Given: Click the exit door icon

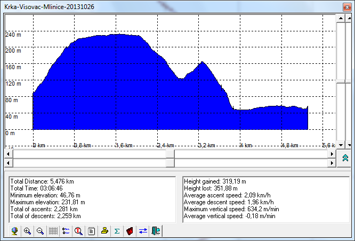Looking at the screenshot, I should click(156, 231).
